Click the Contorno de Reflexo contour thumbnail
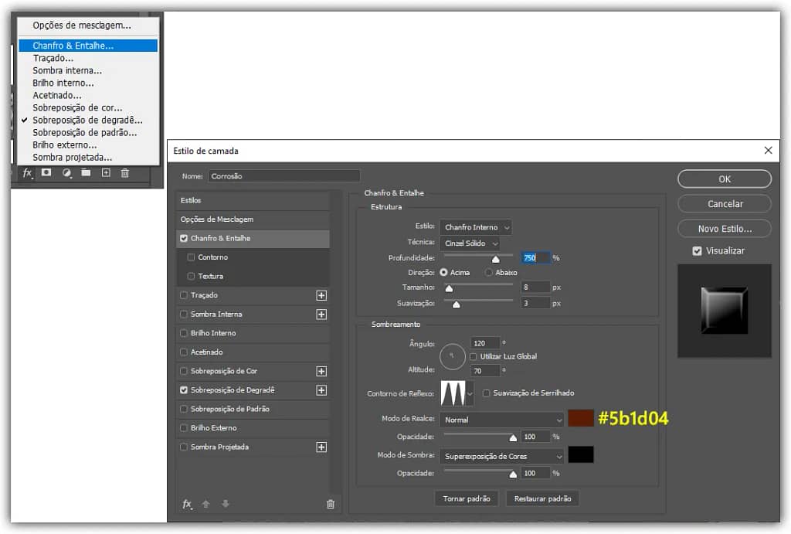 point(453,393)
